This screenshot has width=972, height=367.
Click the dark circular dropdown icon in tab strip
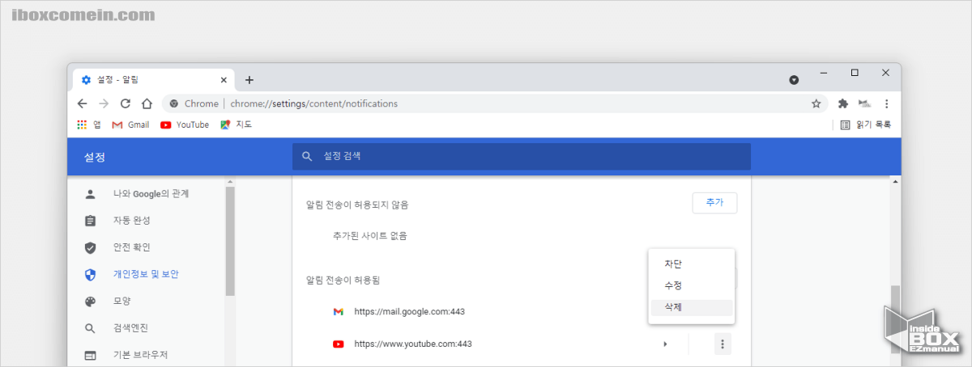[794, 80]
